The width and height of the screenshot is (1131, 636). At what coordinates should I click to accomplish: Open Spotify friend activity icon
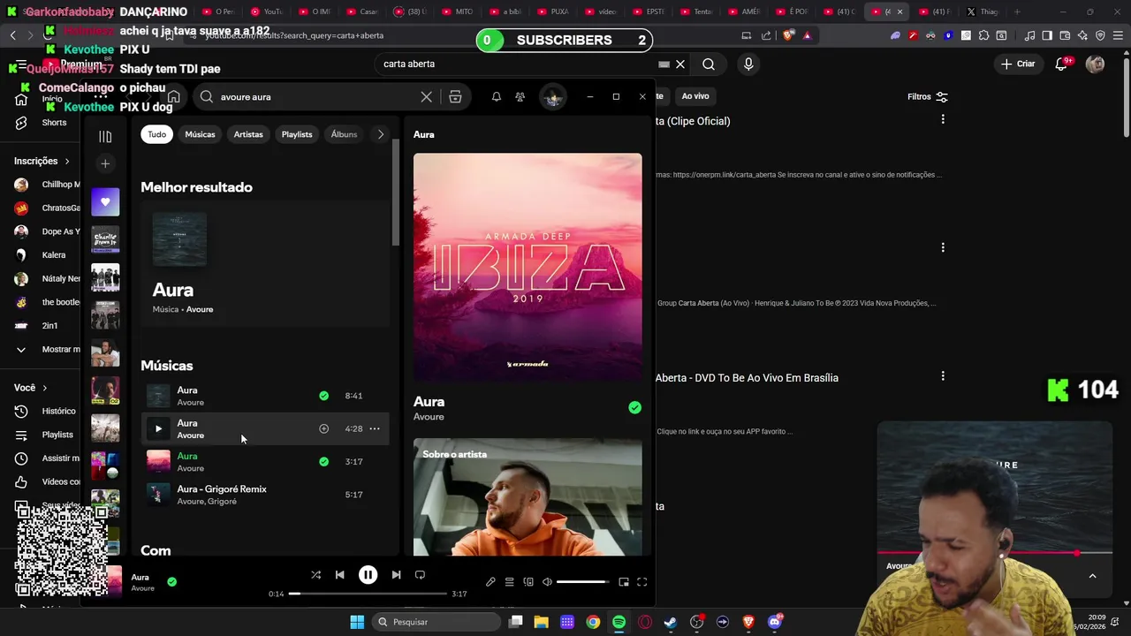(520, 96)
